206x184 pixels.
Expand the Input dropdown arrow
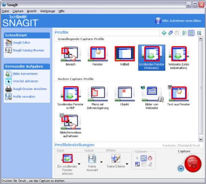click(x=79, y=164)
